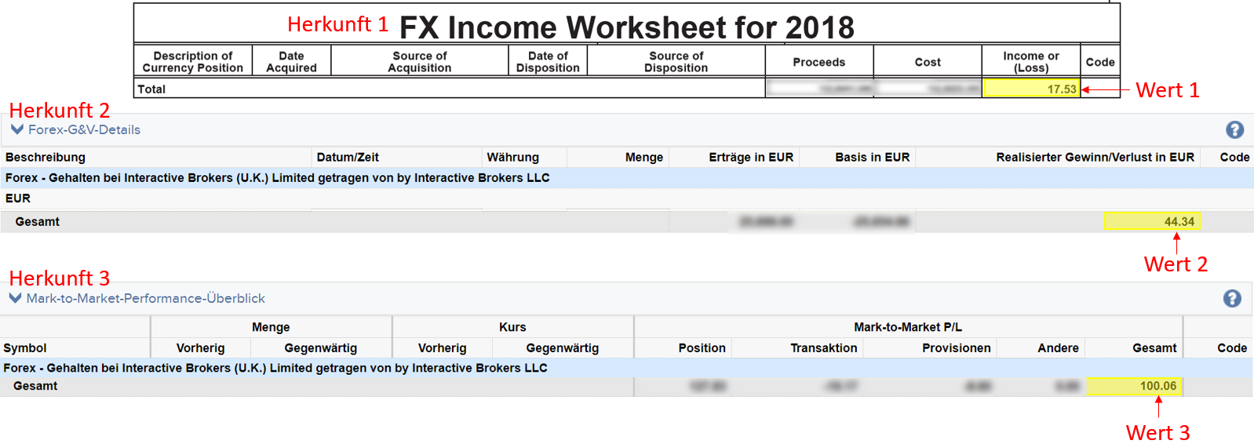Screen dimensions: 1254x444
Task: Click the Datum/Zeit column header
Action: point(348,158)
